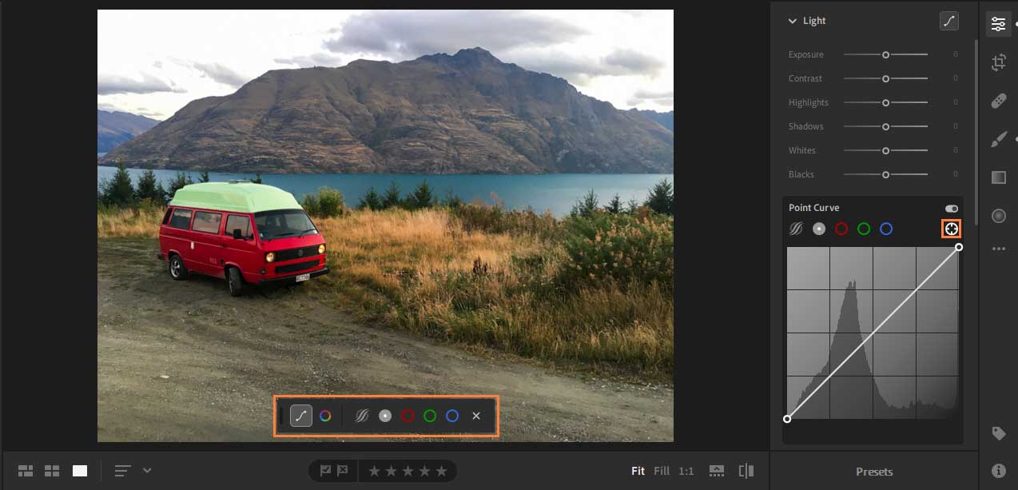Click the tone curve button beside Light
The width and height of the screenshot is (1018, 490).
pos(948,22)
